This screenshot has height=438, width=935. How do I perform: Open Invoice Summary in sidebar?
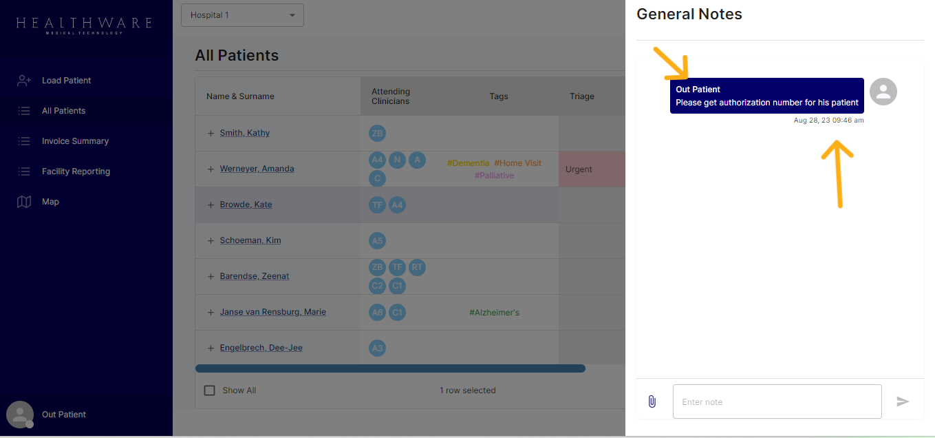click(75, 141)
